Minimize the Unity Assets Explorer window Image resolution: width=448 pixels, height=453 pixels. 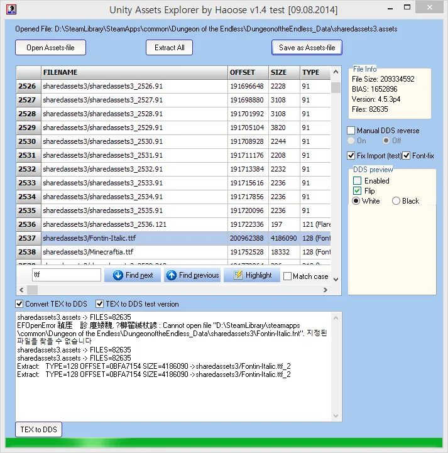click(x=390, y=8)
